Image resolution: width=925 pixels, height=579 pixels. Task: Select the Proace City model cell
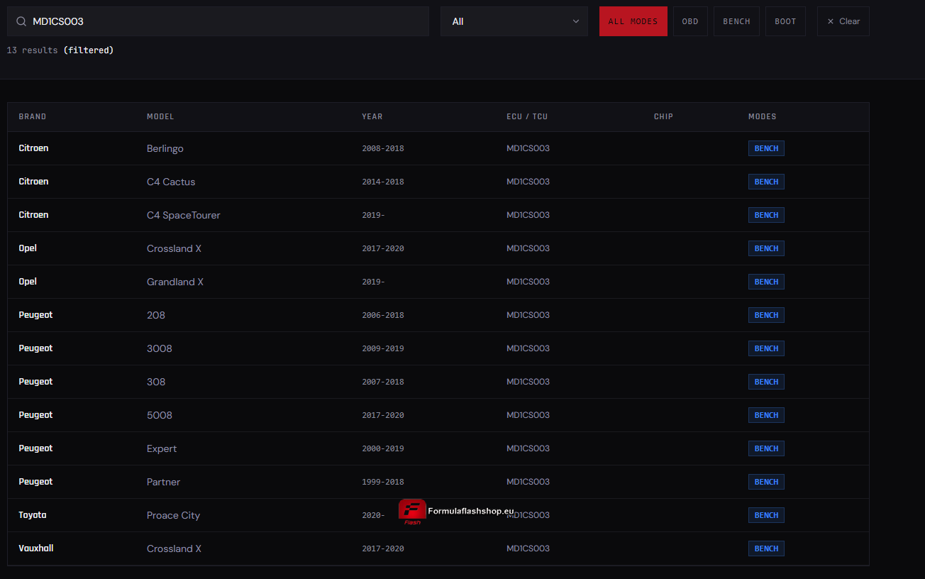[x=174, y=515]
